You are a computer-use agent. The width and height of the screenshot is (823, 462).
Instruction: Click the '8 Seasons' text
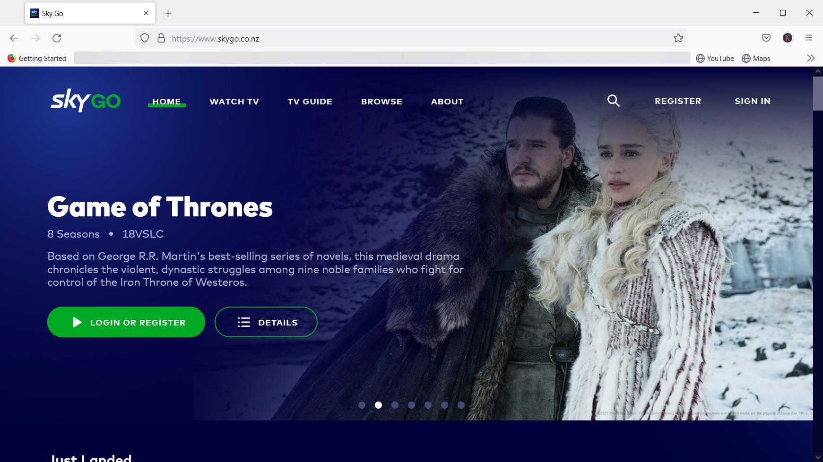[73, 234]
